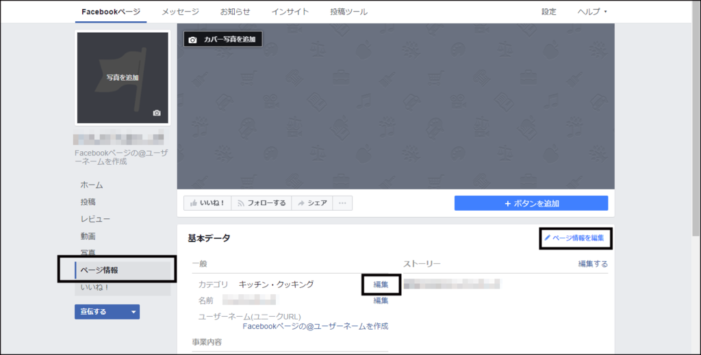Screen dimensions: 701x355
Task: Click the 一般 section label
Action: click(x=200, y=264)
